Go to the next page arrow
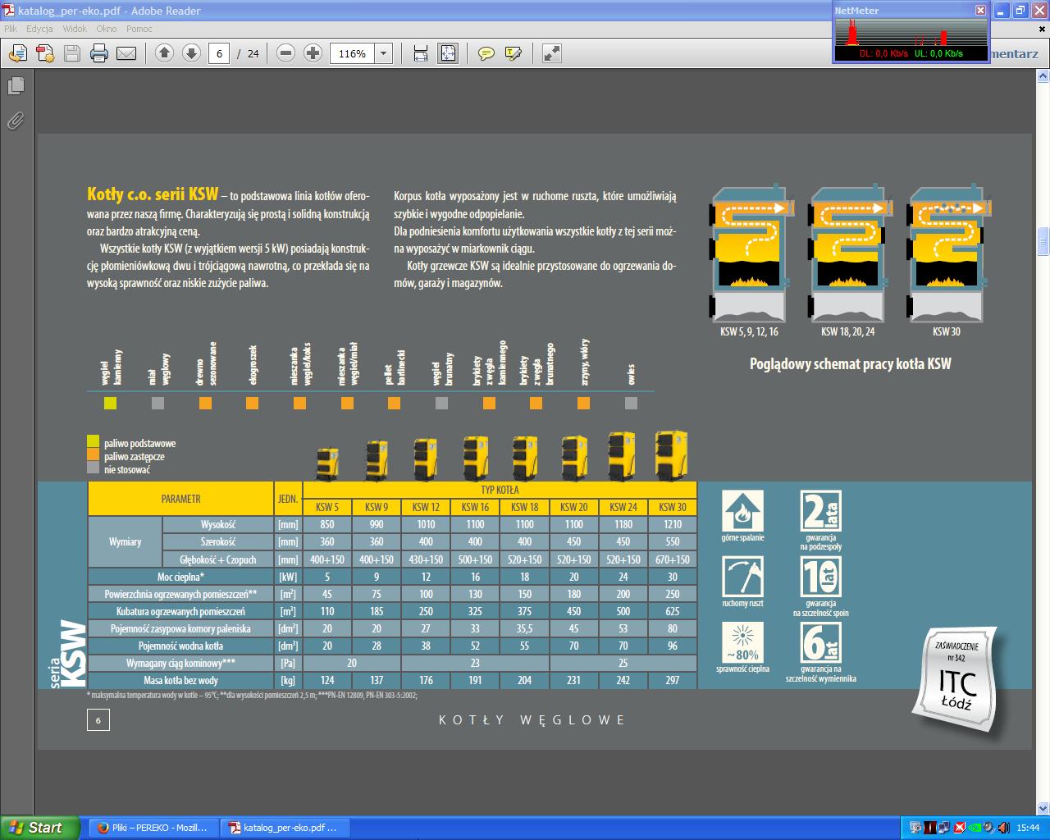 [x=191, y=53]
